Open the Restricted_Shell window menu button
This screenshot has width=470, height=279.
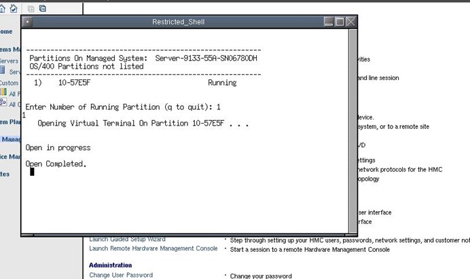(27, 22)
